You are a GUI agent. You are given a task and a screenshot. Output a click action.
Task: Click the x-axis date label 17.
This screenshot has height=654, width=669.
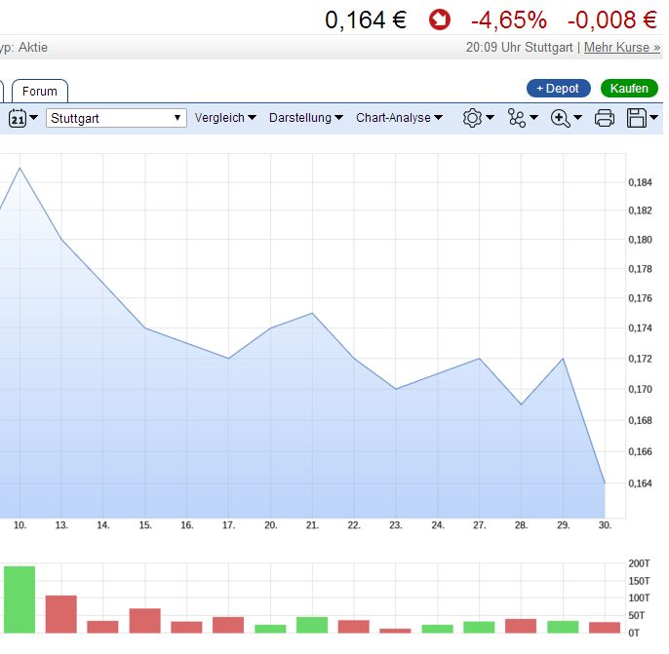(228, 525)
